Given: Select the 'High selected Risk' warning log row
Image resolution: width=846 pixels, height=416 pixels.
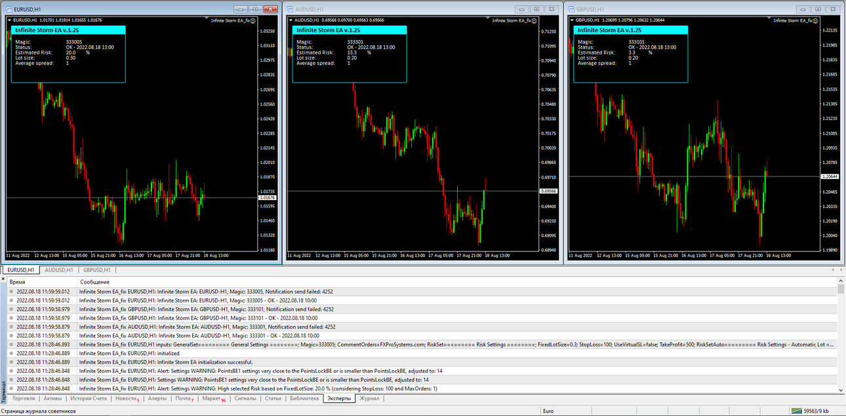Looking at the screenshot, I should pos(422,388).
